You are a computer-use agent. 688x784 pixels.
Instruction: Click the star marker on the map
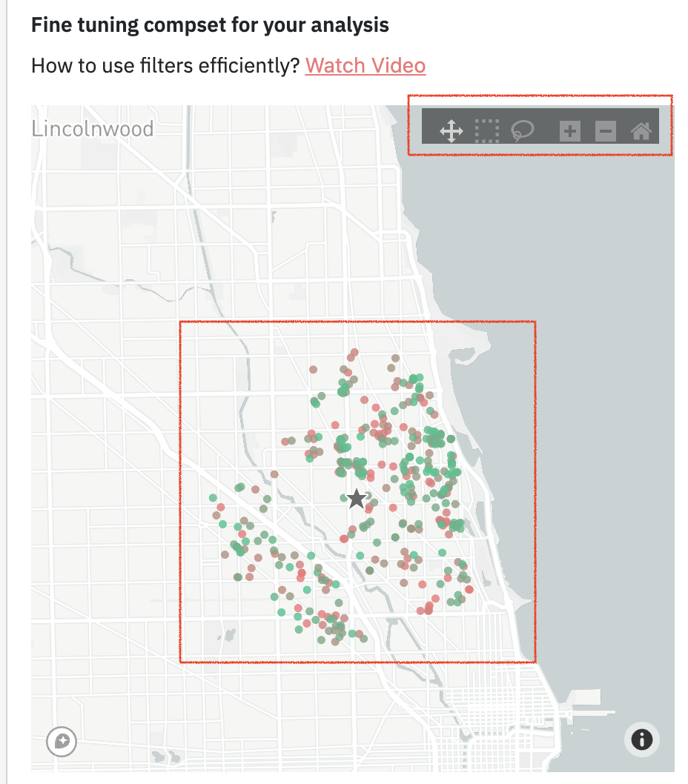pyautogui.click(x=357, y=499)
